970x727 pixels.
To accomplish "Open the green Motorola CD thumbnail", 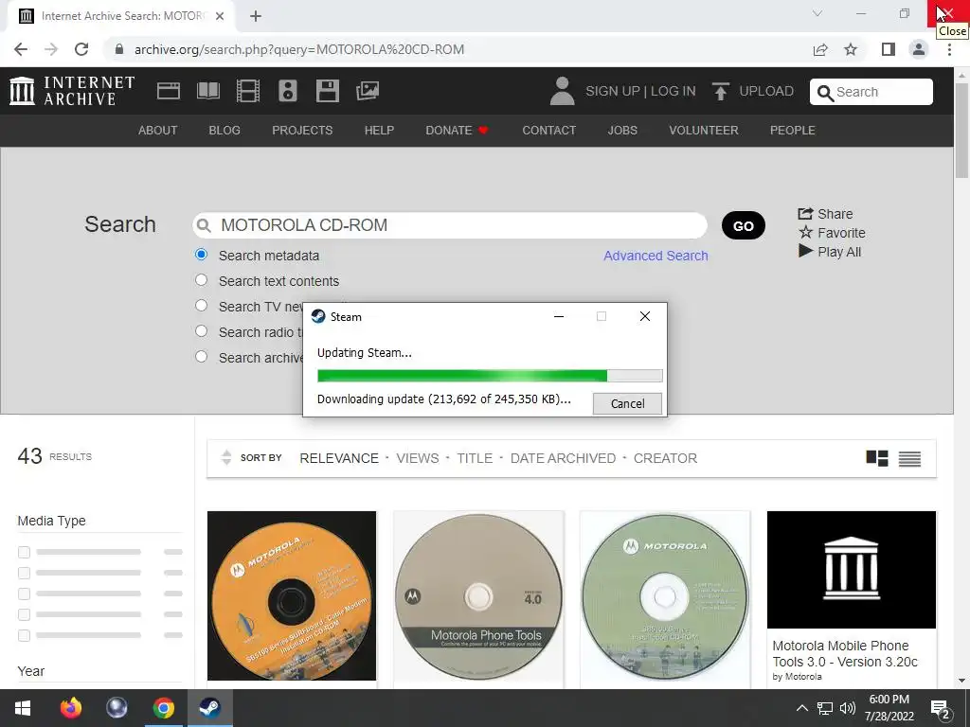I will 665,596.
